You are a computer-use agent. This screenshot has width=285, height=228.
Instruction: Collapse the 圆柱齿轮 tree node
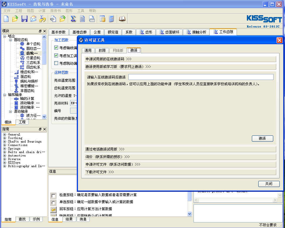point(11,40)
